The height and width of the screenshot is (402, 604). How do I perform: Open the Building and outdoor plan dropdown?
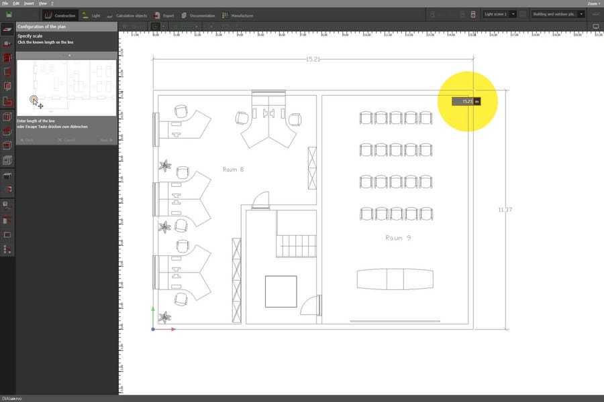coord(558,14)
